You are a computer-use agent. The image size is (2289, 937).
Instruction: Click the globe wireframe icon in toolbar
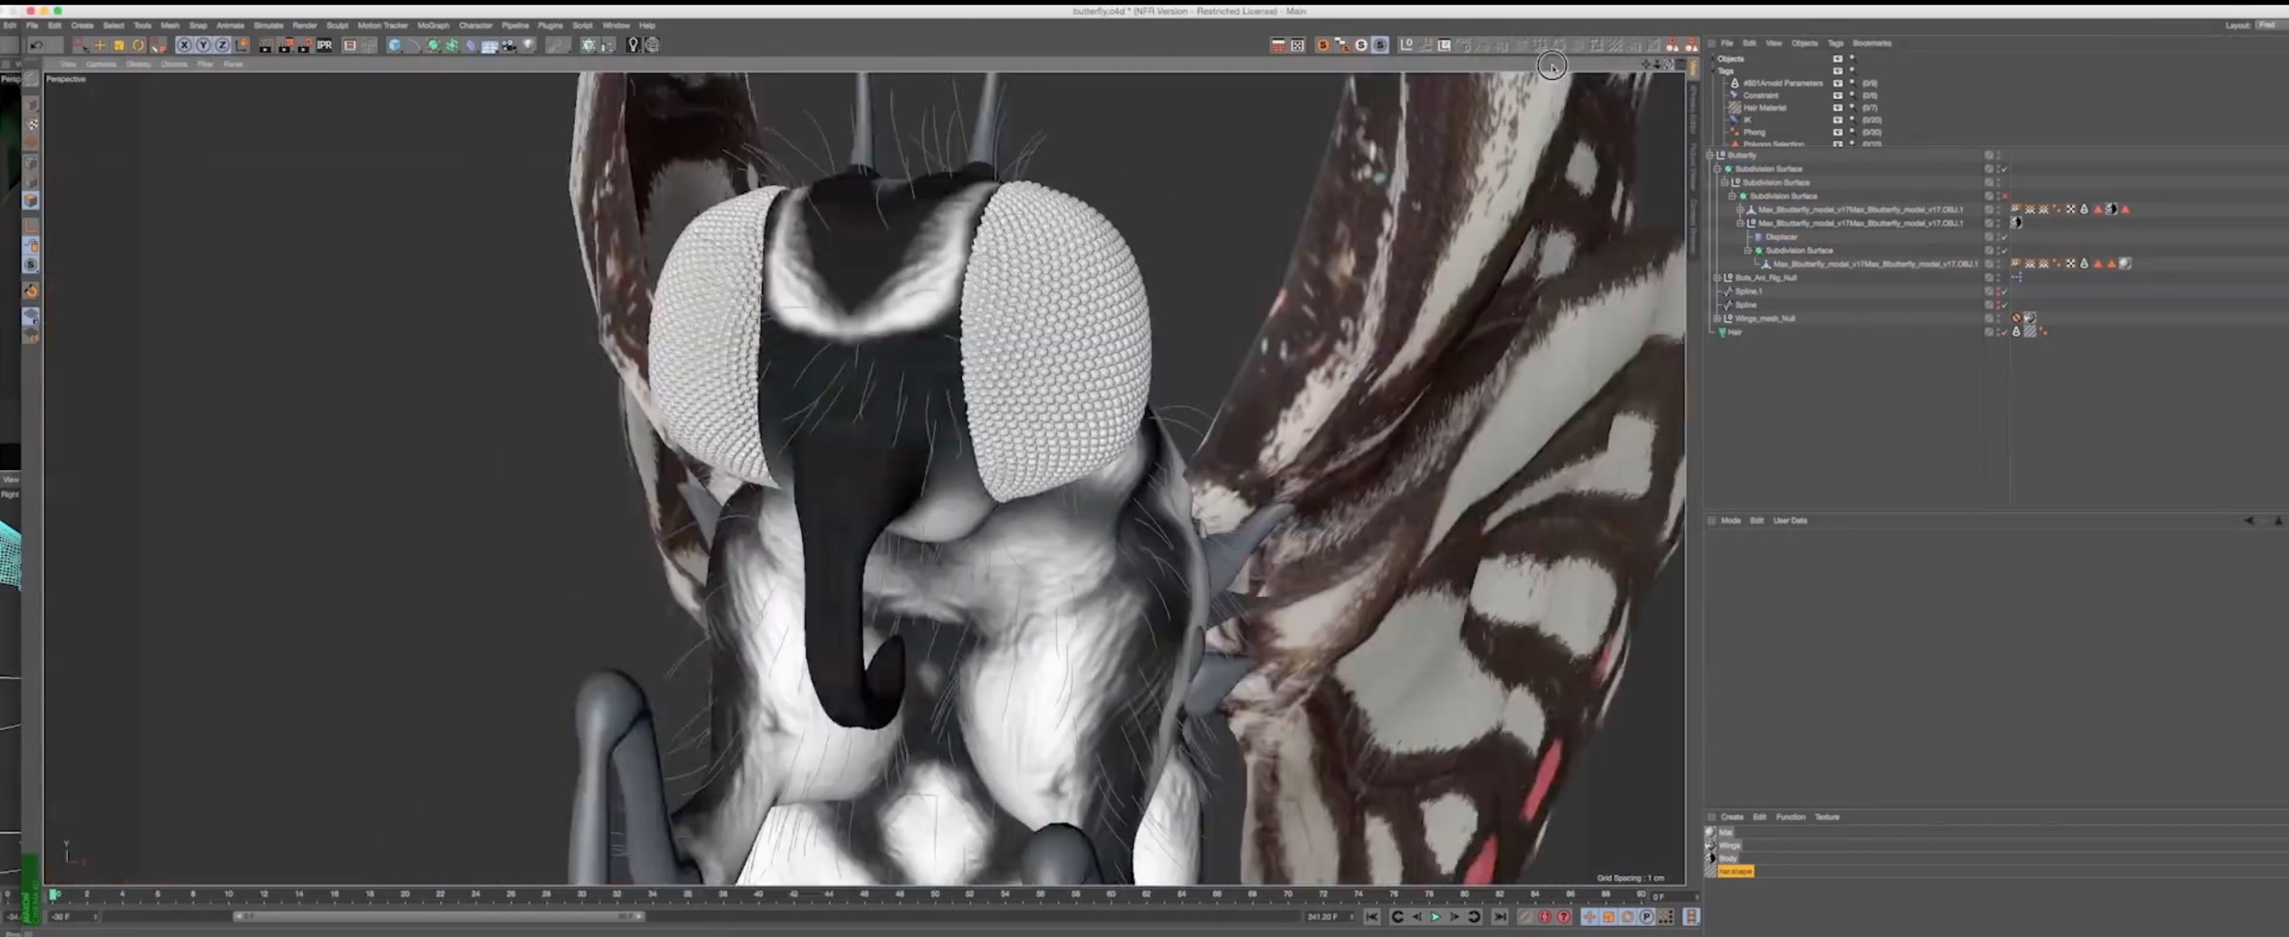point(652,46)
